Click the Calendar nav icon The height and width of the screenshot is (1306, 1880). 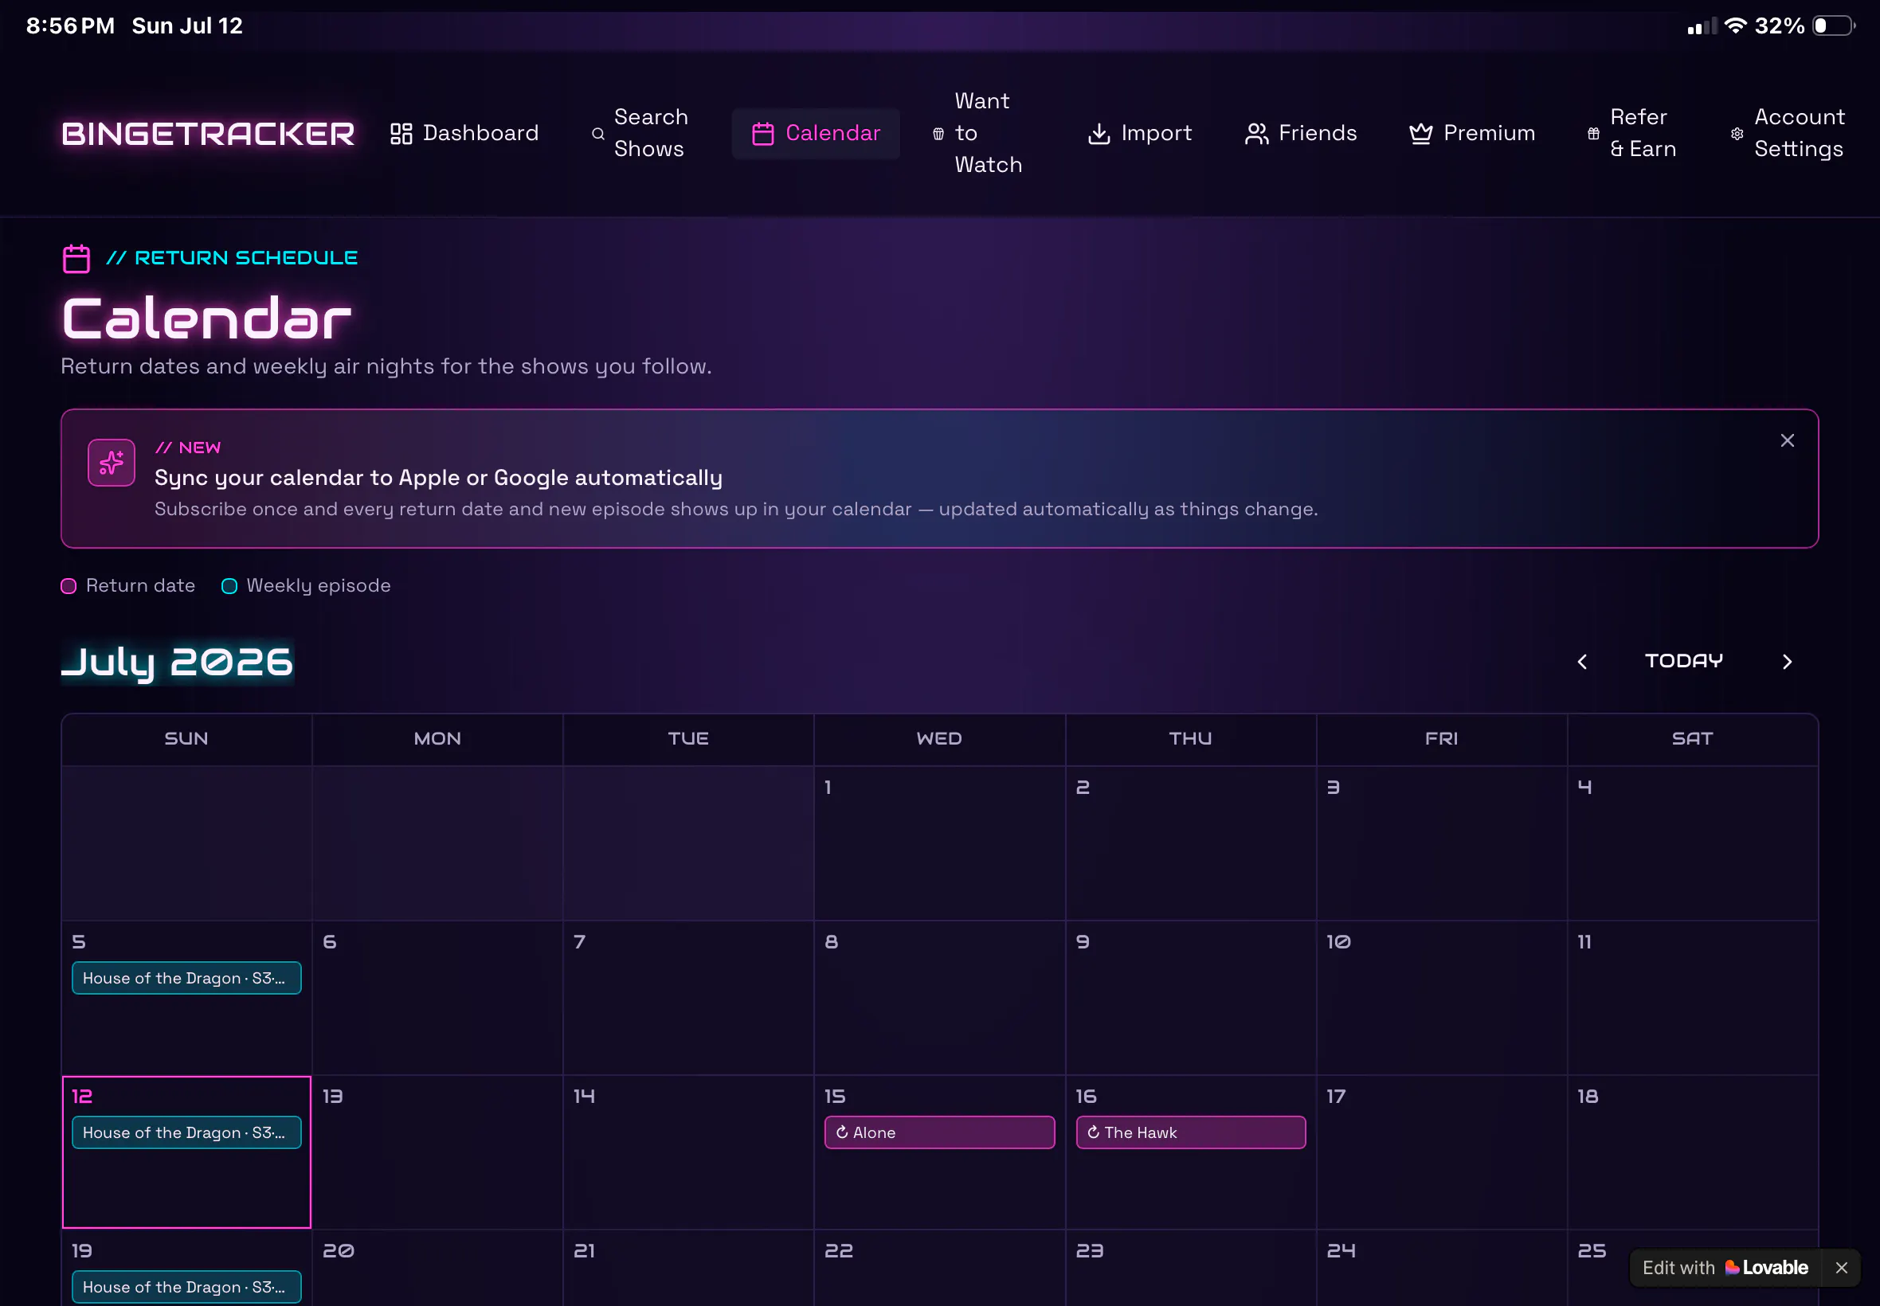coord(763,133)
